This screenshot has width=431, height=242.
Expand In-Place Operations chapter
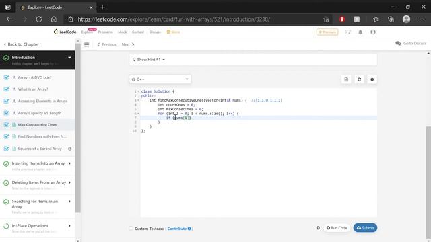[69, 226]
